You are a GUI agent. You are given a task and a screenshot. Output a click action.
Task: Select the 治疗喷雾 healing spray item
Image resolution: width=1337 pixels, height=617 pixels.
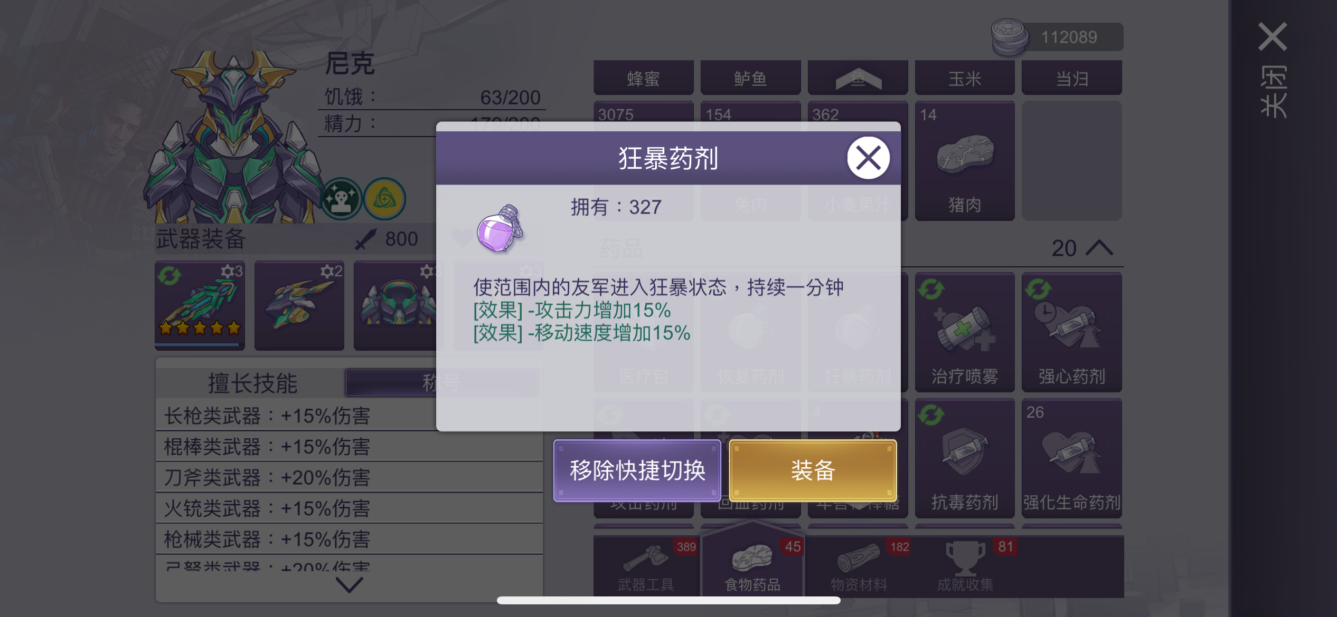pyautogui.click(x=964, y=332)
